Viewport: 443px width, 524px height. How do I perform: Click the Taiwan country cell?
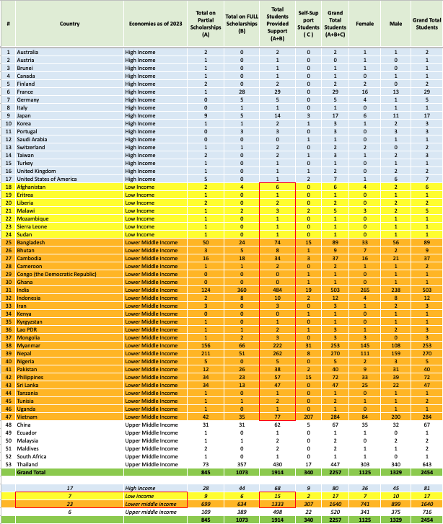[x=69, y=156]
